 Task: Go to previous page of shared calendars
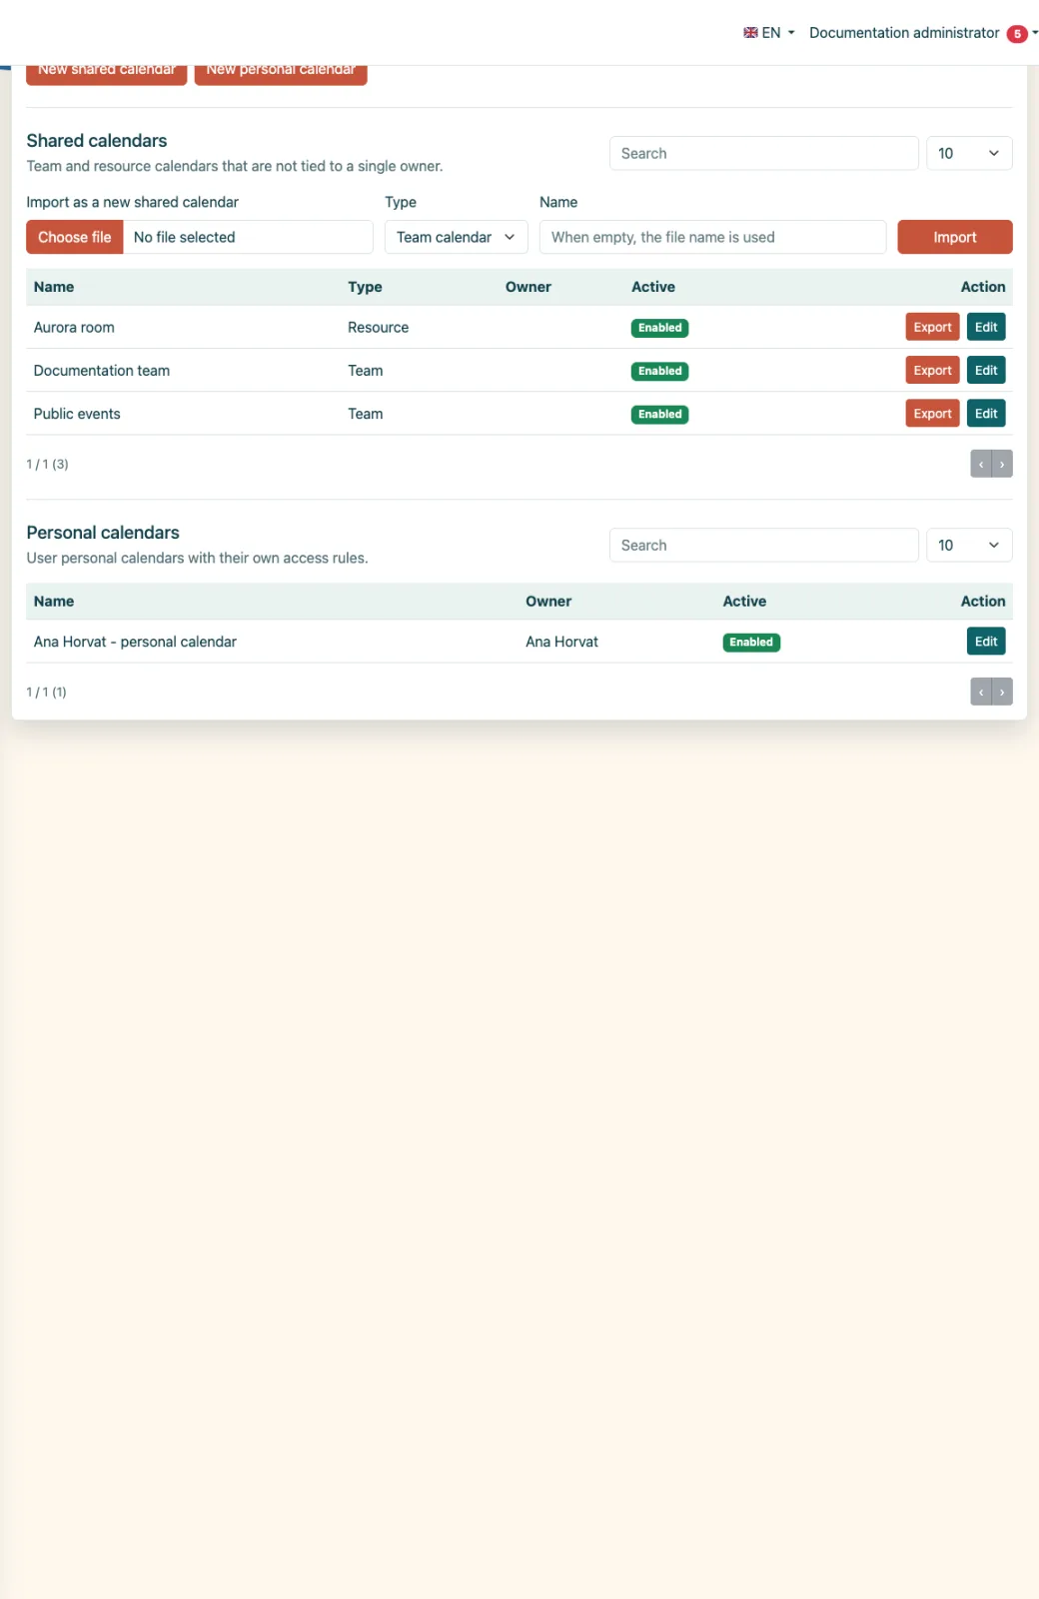pos(981,464)
